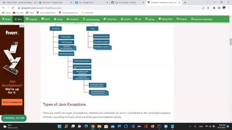Open Microsoft Word from taskbar
Image resolution: width=232 pixels, height=130 pixels.
click(x=119, y=126)
